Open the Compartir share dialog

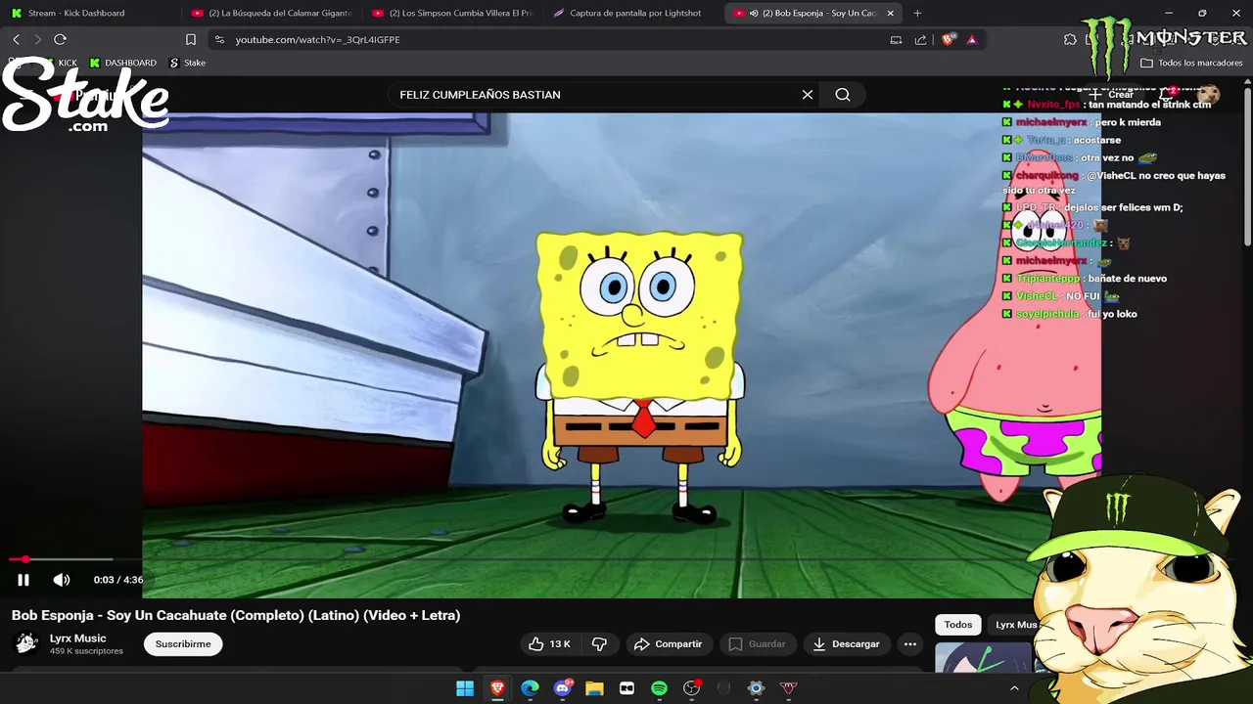coord(668,644)
